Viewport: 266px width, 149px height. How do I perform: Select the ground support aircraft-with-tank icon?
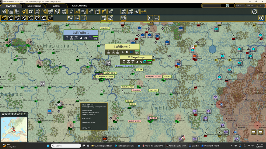10,18
